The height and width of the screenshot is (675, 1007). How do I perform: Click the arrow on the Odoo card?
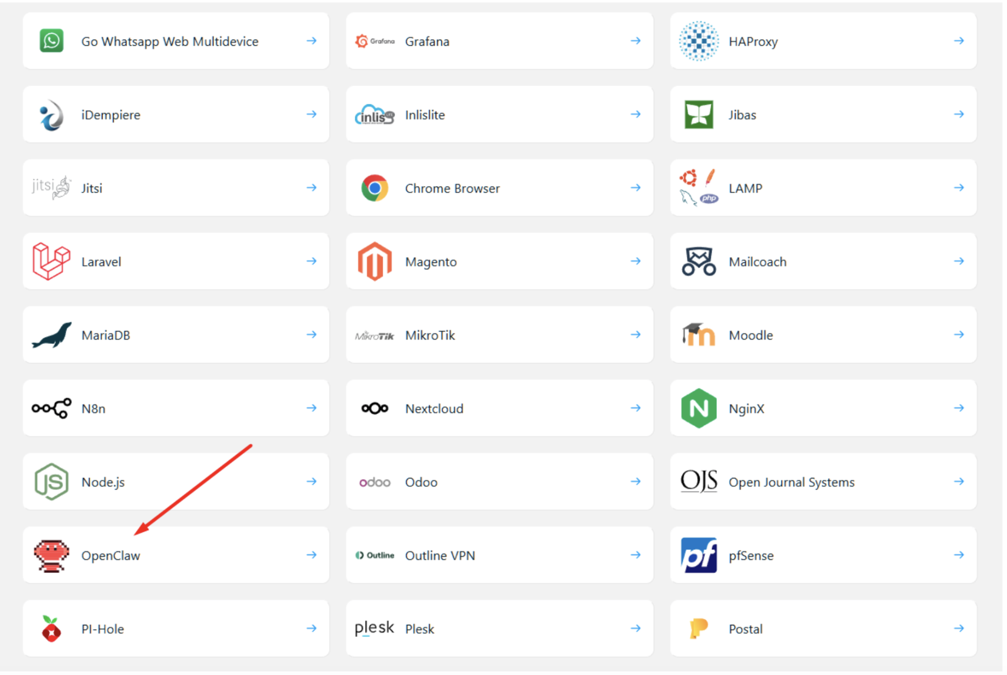coord(635,481)
